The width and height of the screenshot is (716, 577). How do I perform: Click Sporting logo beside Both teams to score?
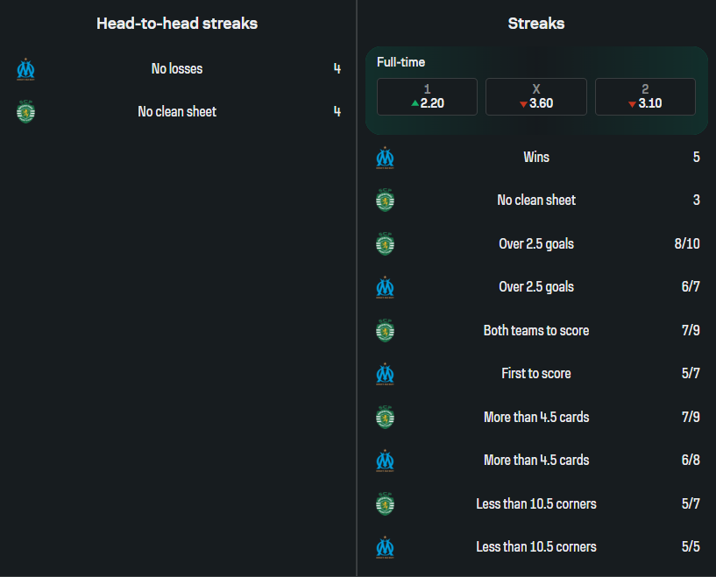[x=385, y=331]
